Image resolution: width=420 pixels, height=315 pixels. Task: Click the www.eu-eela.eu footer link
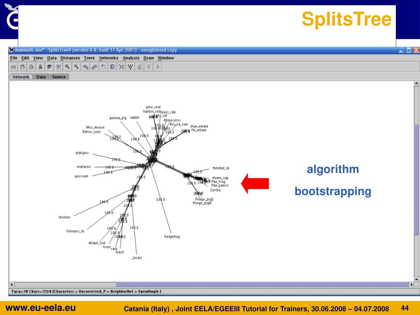[41, 308]
